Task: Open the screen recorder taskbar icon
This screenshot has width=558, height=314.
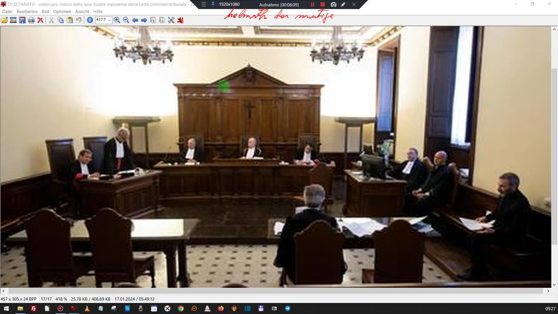Action: (60, 308)
